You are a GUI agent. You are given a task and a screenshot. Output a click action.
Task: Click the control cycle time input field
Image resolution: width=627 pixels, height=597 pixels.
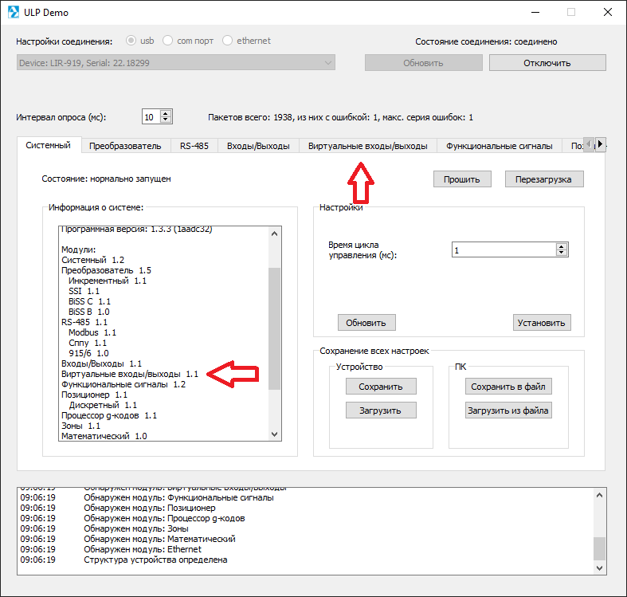[x=503, y=250]
